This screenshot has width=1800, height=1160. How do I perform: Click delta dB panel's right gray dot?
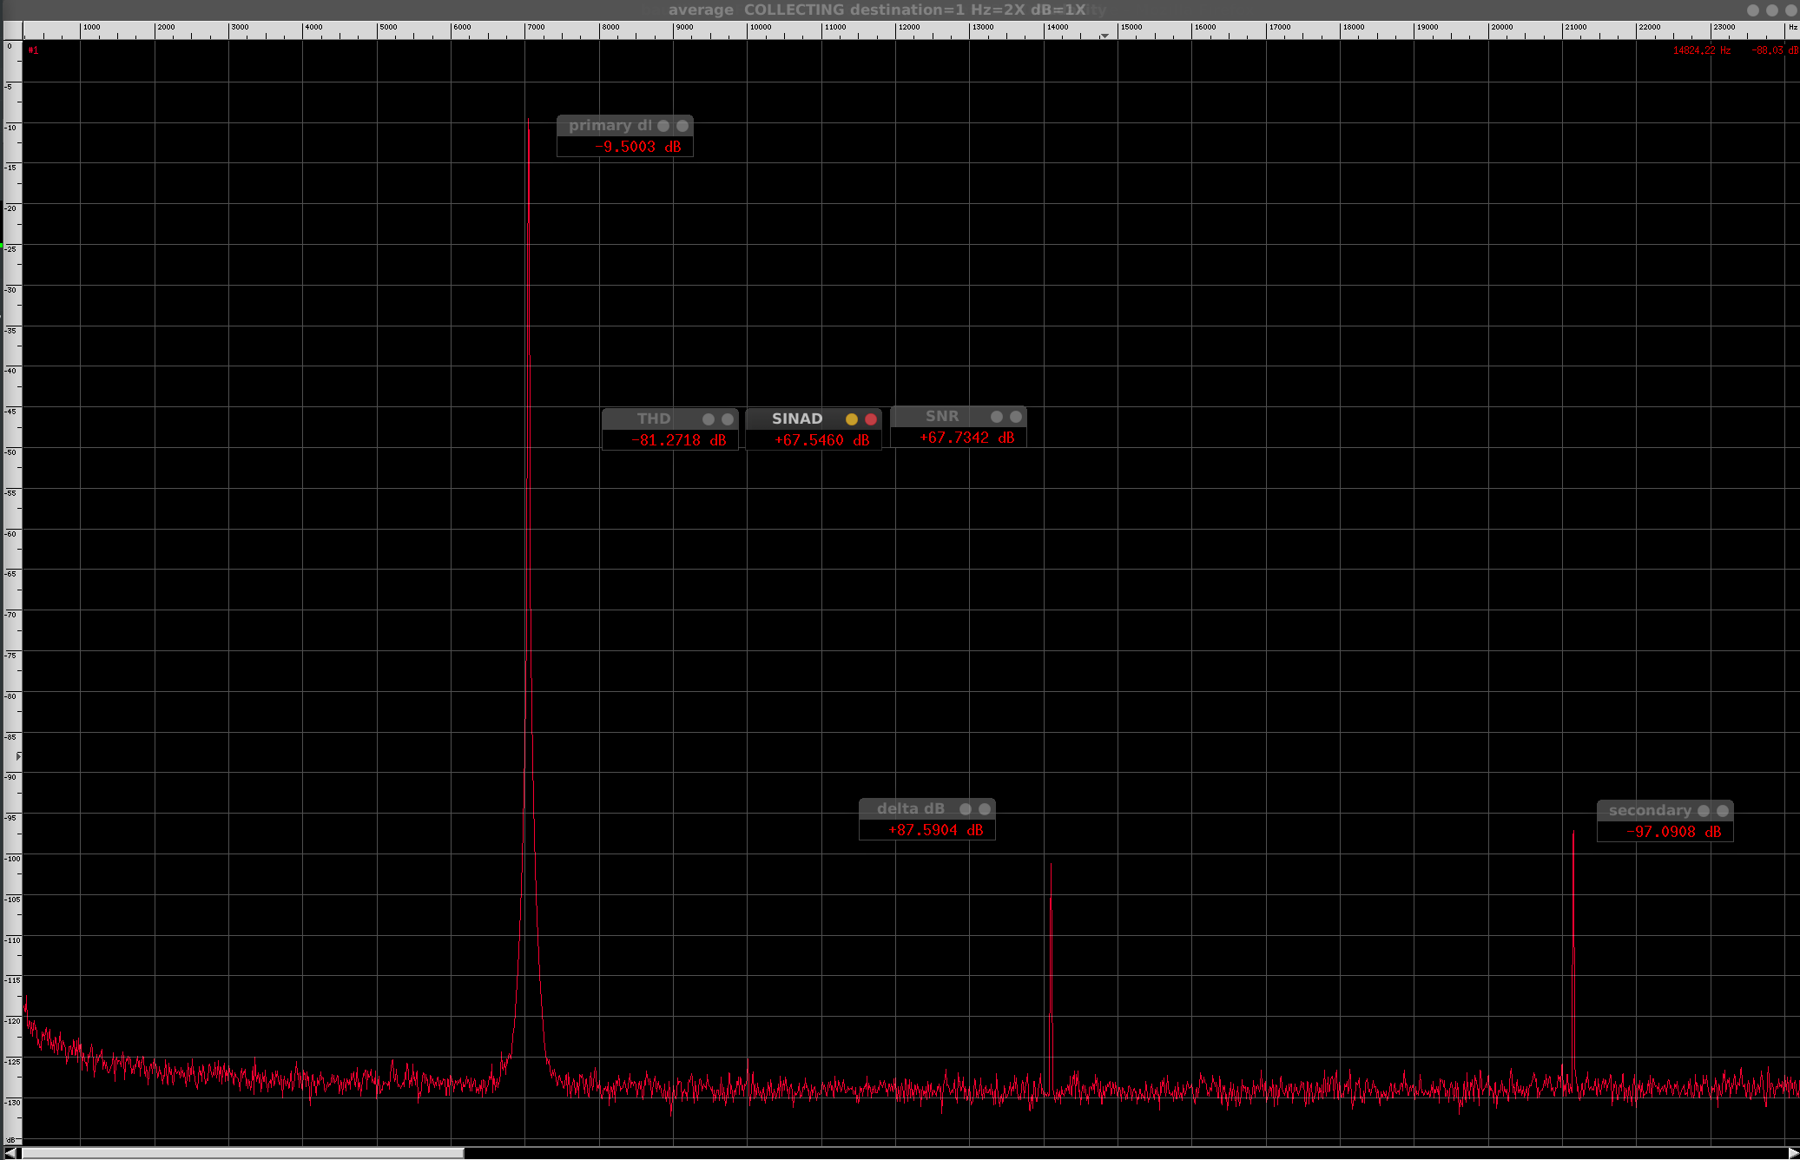(x=985, y=809)
